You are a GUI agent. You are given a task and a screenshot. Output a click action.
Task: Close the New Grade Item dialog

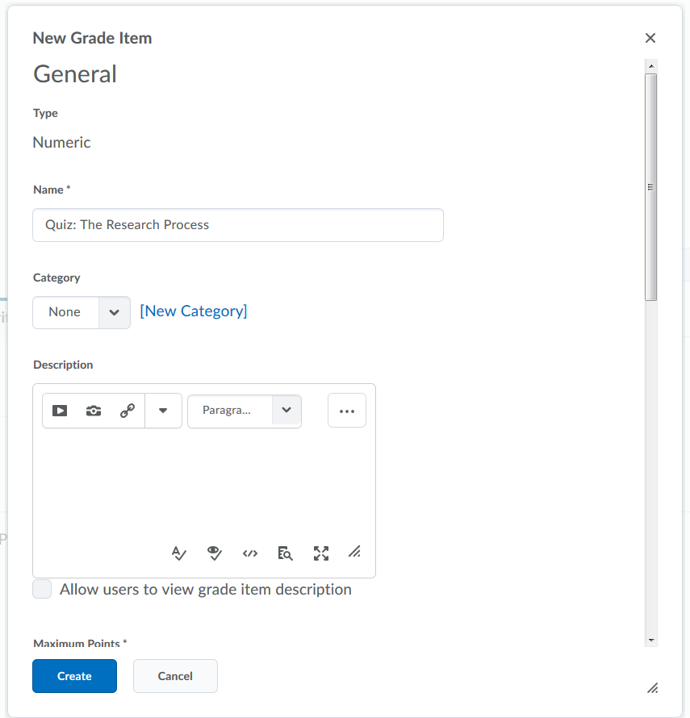[650, 38]
